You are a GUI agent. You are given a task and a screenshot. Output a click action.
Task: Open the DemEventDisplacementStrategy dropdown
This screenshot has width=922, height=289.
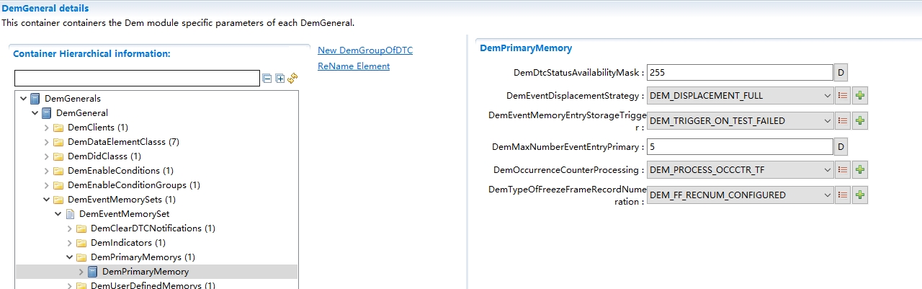click(x=827, y=96)
